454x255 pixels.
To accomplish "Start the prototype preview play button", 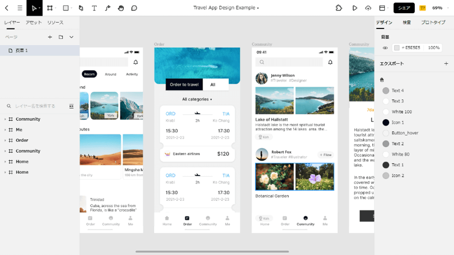I will [x=355, y=8].
